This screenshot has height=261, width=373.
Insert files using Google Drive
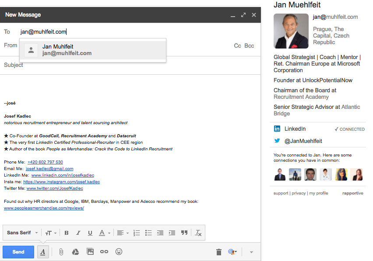pos(75,252)
